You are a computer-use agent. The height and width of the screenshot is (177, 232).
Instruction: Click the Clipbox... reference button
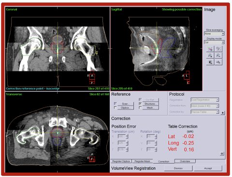[x=126, y=108]
